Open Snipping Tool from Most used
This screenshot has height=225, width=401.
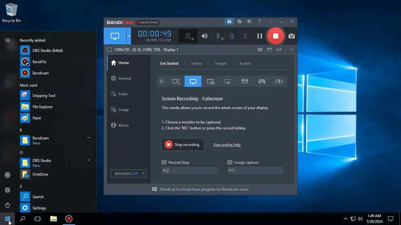(x=56, y=95)
